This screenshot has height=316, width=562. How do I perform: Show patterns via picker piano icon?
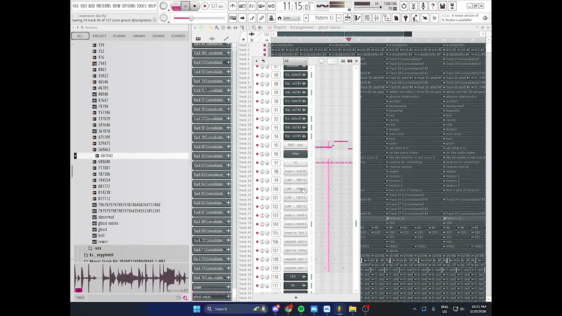pos(198,39)
